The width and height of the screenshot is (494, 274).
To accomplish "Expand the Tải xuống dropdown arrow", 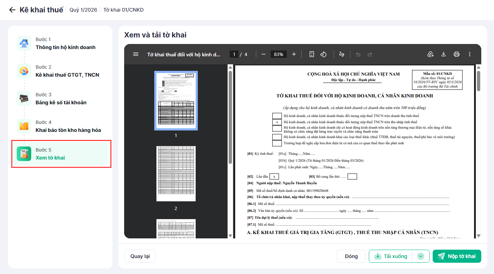I will tap(421, 256).
